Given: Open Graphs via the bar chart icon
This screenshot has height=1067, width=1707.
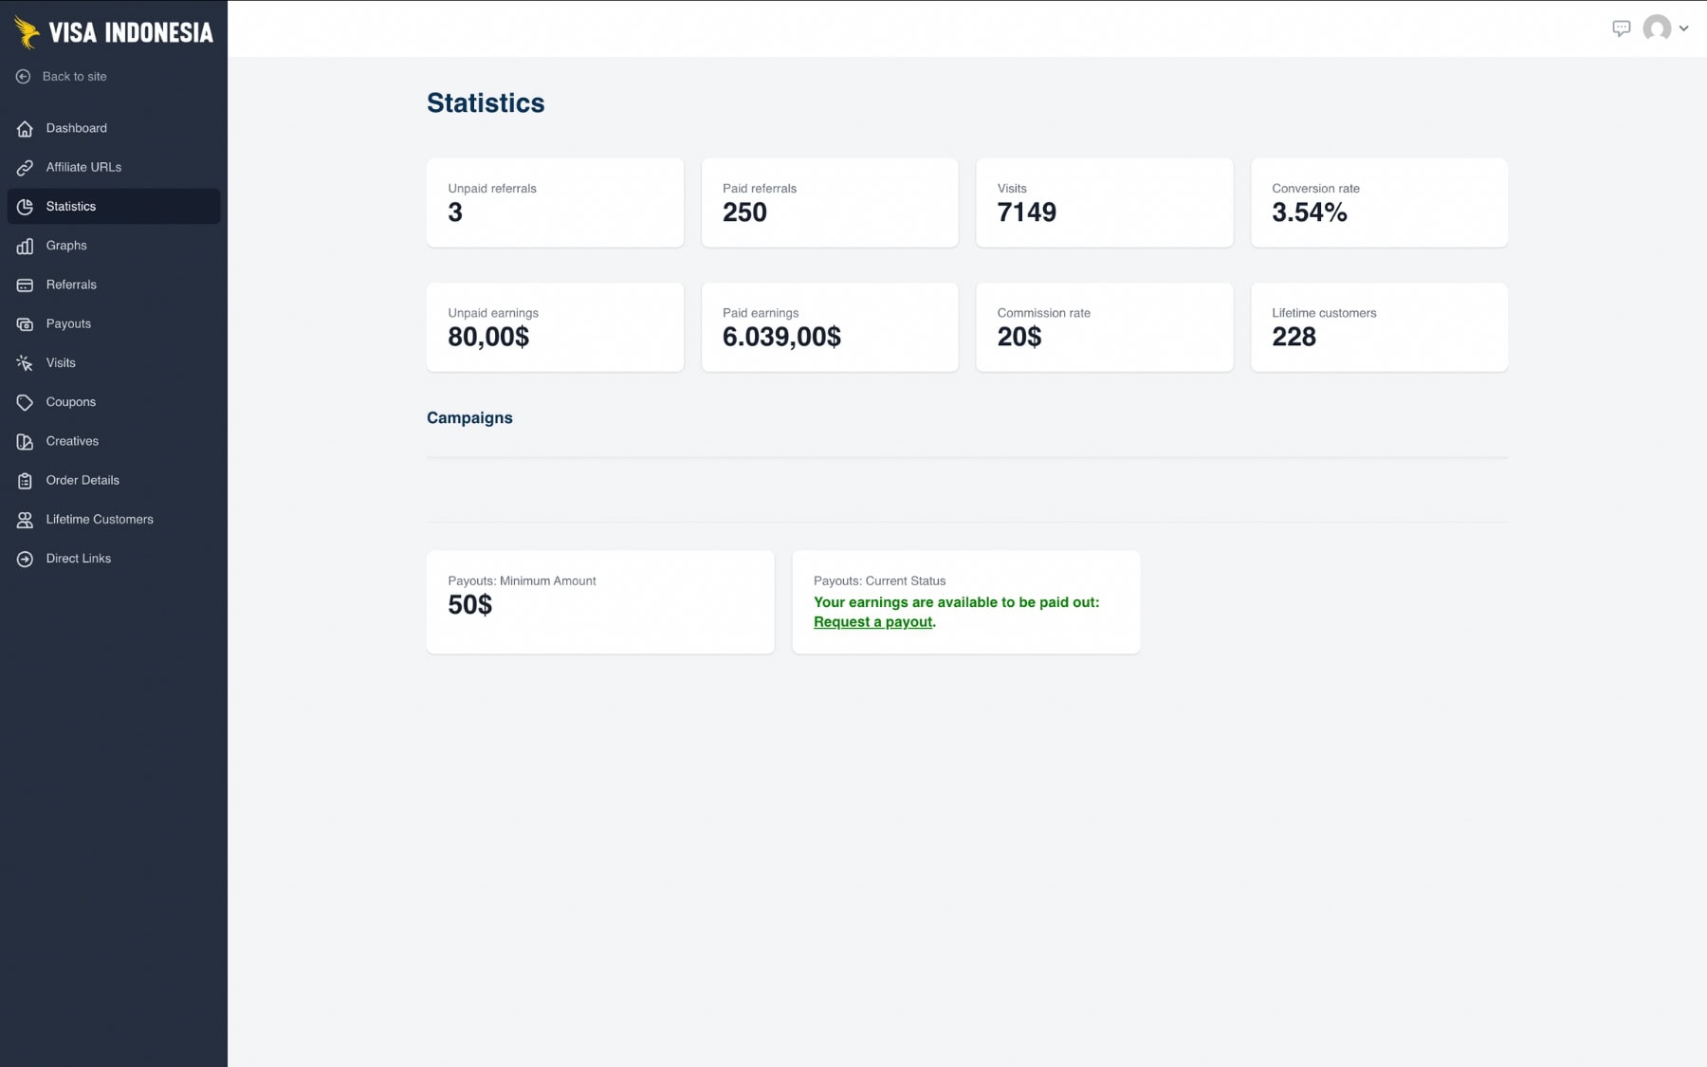Looking at the screenshot, I should [x=26, y=245].
